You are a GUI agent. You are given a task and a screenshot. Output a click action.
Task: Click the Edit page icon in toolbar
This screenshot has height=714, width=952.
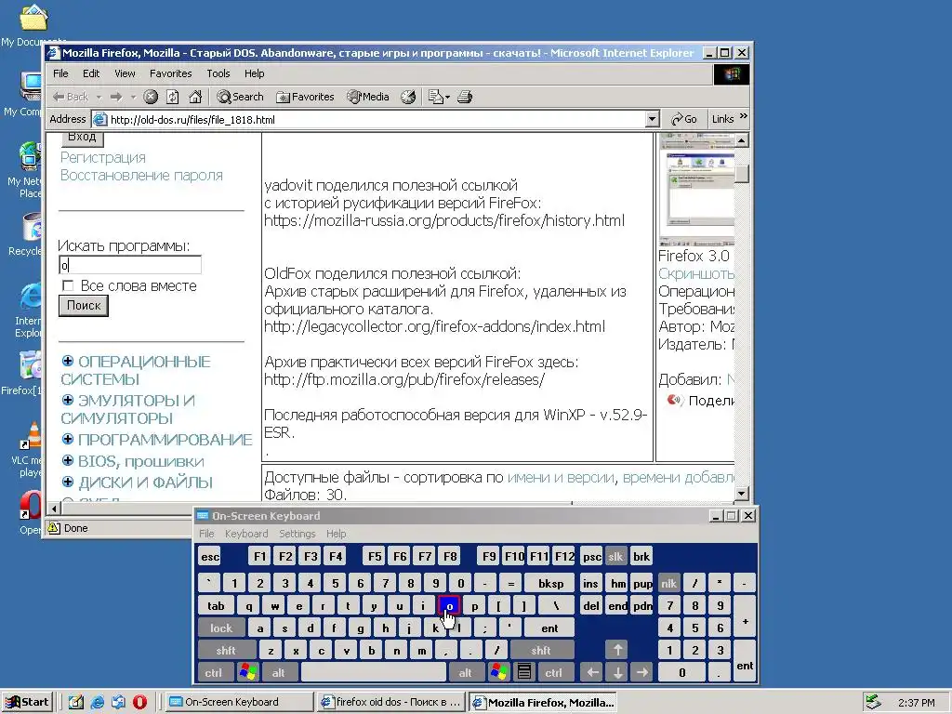[x=435, y=97]
